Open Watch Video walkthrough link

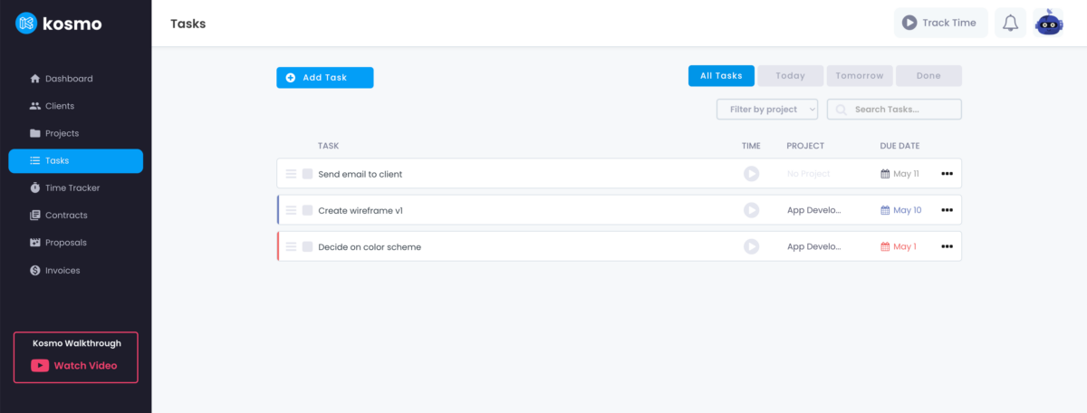point(76,366)
